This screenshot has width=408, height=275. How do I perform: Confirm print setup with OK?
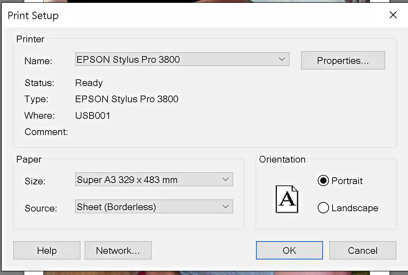[x=289, y=251]
